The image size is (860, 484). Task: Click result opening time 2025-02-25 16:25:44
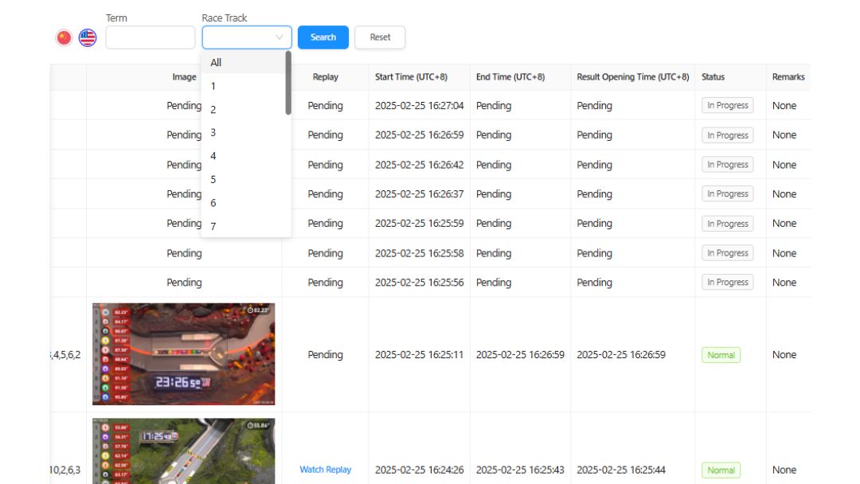[621, 470]
